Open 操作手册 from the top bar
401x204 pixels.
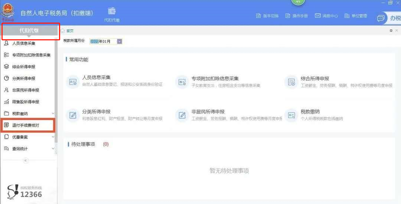pyautogui.click(x=296, y=16)
